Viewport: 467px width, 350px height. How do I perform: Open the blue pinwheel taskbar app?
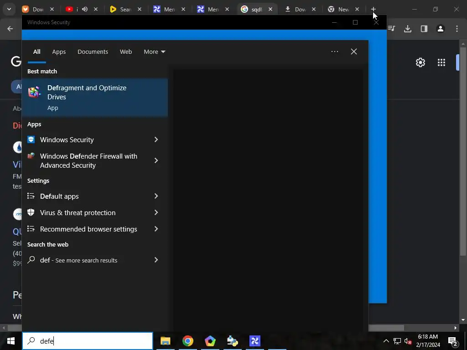(254, 341)
